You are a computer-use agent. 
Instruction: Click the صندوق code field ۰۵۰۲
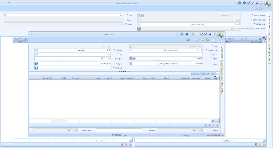click(98, 50)
